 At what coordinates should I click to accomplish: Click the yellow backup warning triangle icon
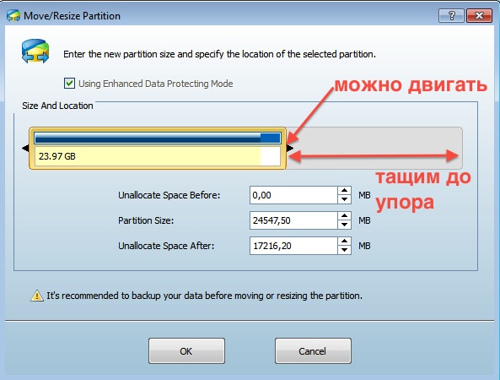tap(37, 296)
